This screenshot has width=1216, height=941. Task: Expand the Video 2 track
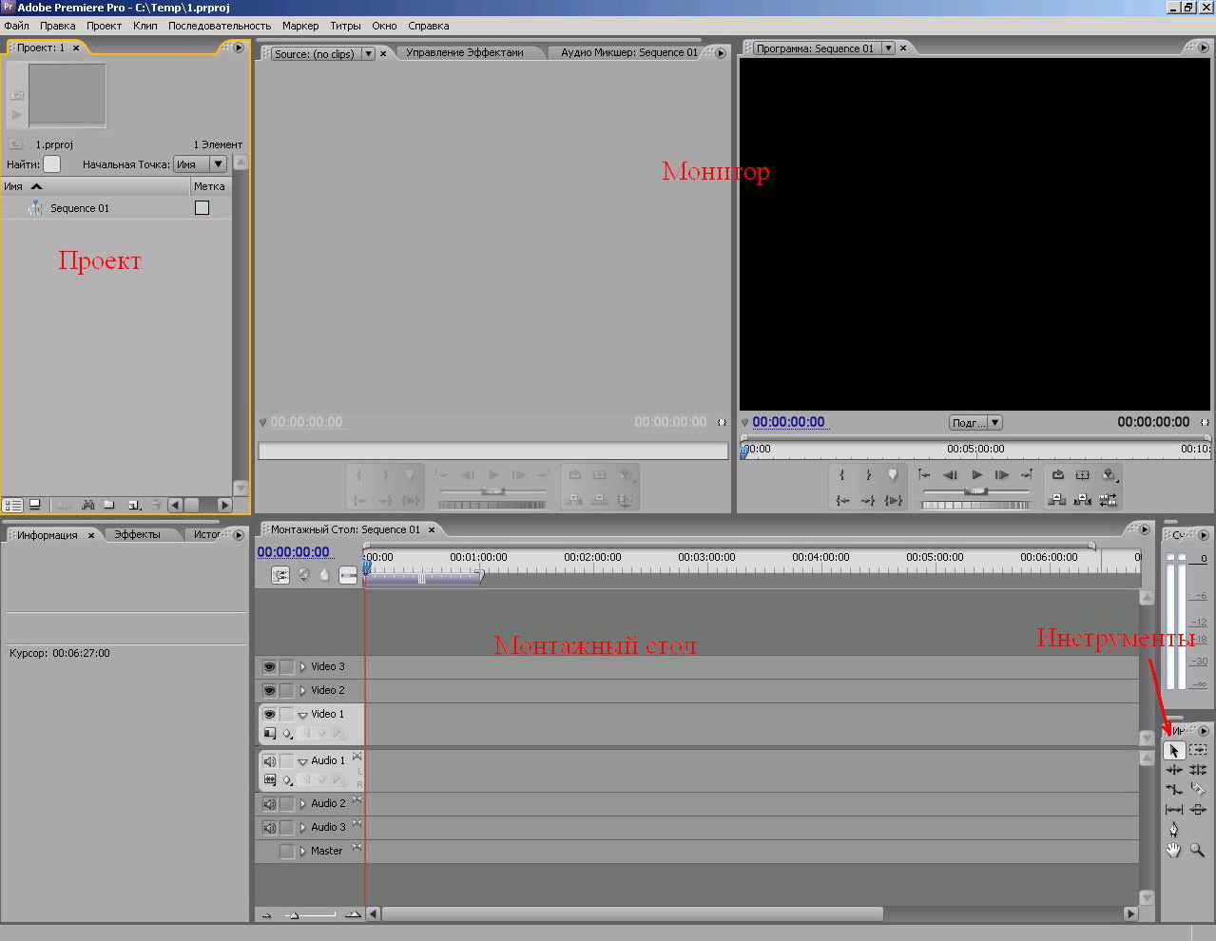302,691
